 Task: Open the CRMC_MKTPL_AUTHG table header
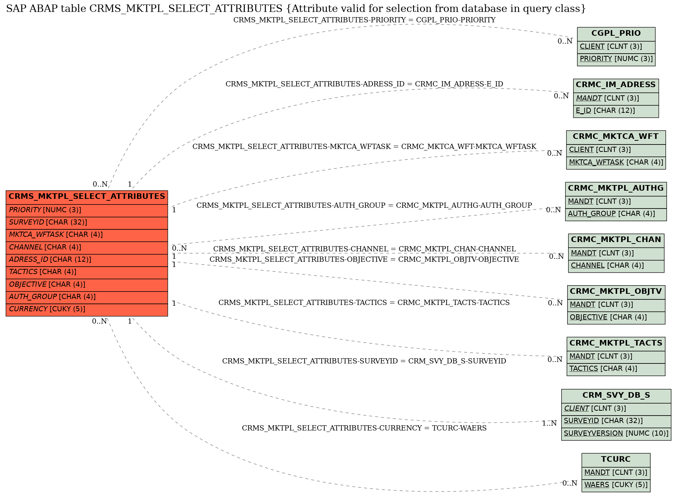click(616, 189)
